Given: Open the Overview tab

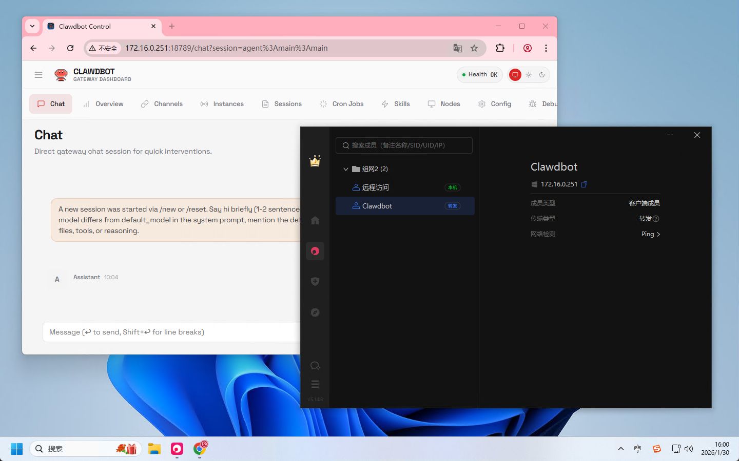Looking at the screenshot, I should tap(103, 104).
